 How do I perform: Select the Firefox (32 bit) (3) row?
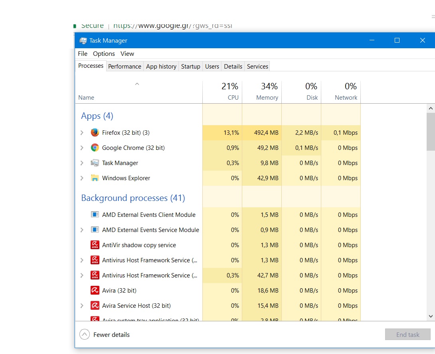[218, 133]
